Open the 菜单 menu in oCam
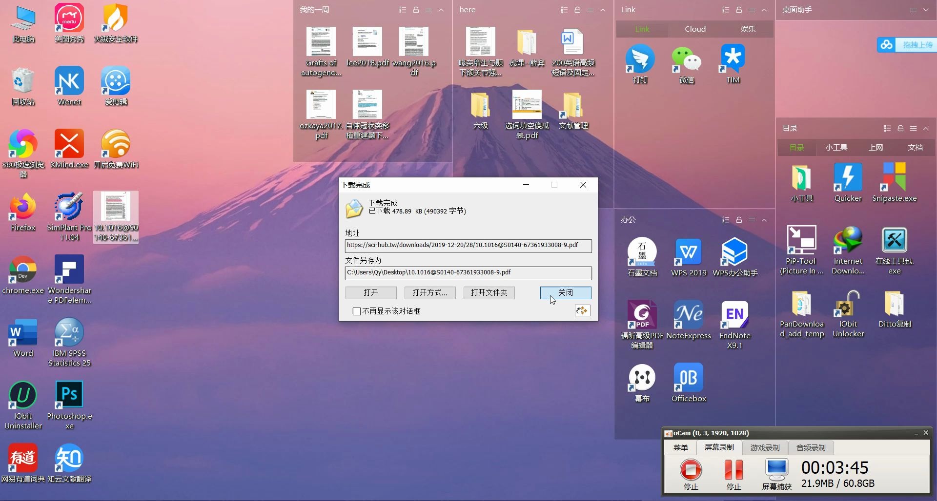The height and width of the screenshot is (501, 937). (680, 447)
